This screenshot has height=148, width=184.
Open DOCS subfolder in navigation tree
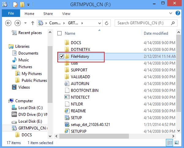point(27,135)
